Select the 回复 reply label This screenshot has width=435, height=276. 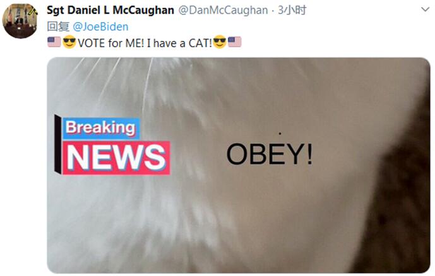click(58, 27)
